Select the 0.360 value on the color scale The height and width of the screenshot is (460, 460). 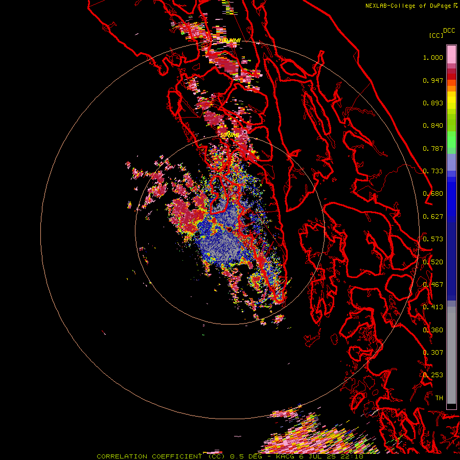pyautogui.click(x=433, y=330)
